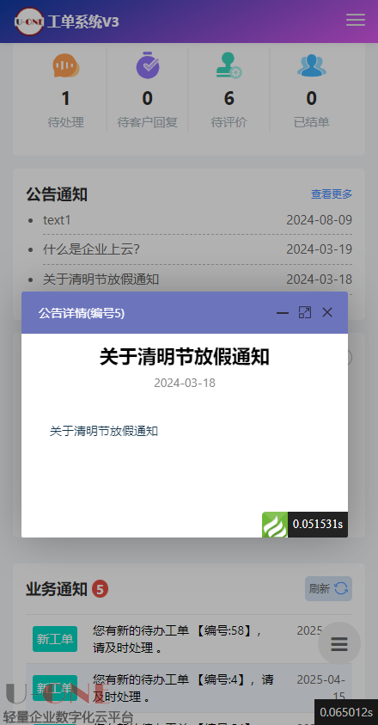The height and width of the screenshot is (725, 378).
Task: Refresh business notifications with 刷新 button
Action: [328, 588]
